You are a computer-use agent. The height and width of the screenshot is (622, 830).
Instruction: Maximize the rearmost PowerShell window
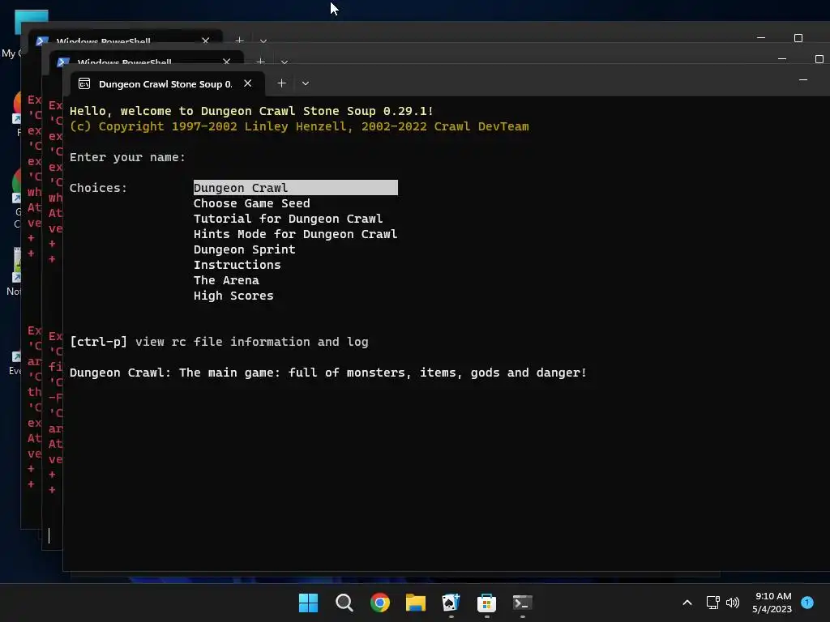798,37
